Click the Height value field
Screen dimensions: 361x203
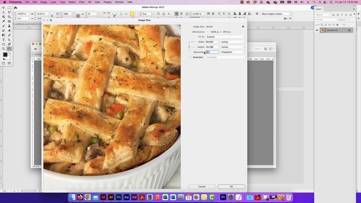[x=212, y=47]
